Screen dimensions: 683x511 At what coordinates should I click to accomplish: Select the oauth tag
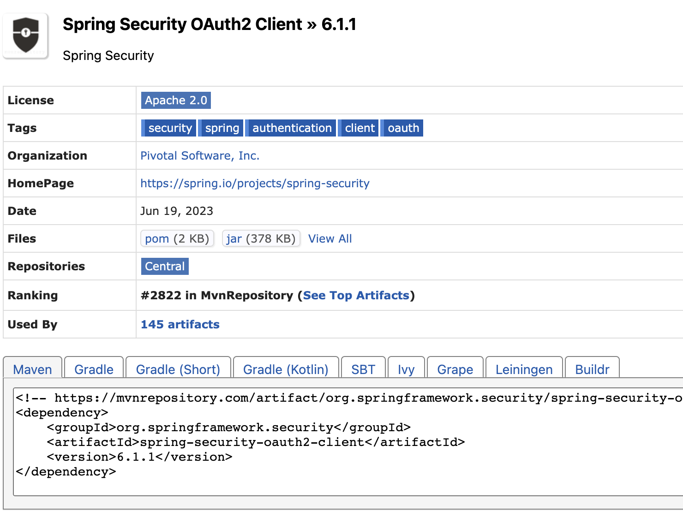pyautogui.click(x=402, y=128)
